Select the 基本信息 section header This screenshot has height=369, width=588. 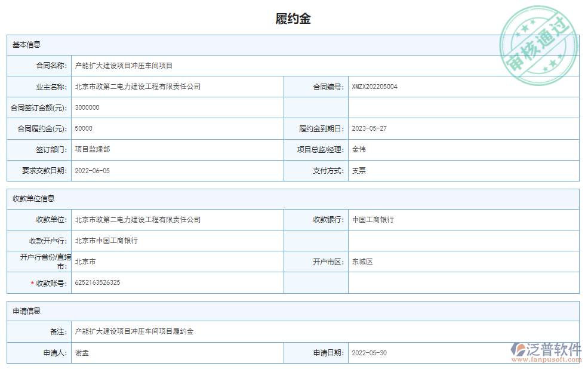pyautogui.click(x=27, y=45)
